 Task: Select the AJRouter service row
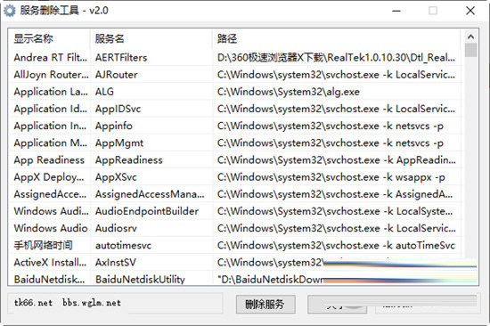pos(235,75)
